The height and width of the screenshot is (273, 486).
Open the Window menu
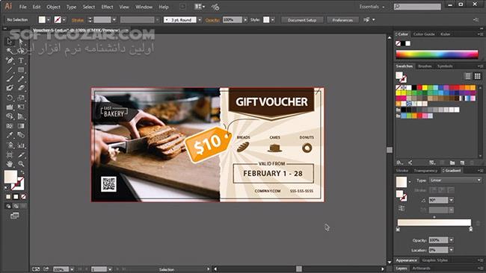[144, 7]
